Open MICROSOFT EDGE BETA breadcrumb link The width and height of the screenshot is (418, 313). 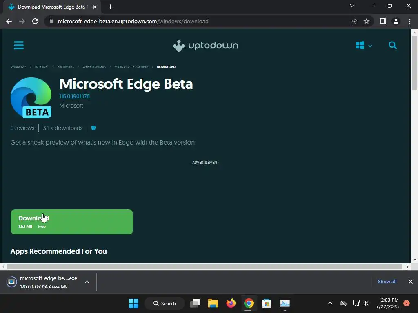coord(131,67)
